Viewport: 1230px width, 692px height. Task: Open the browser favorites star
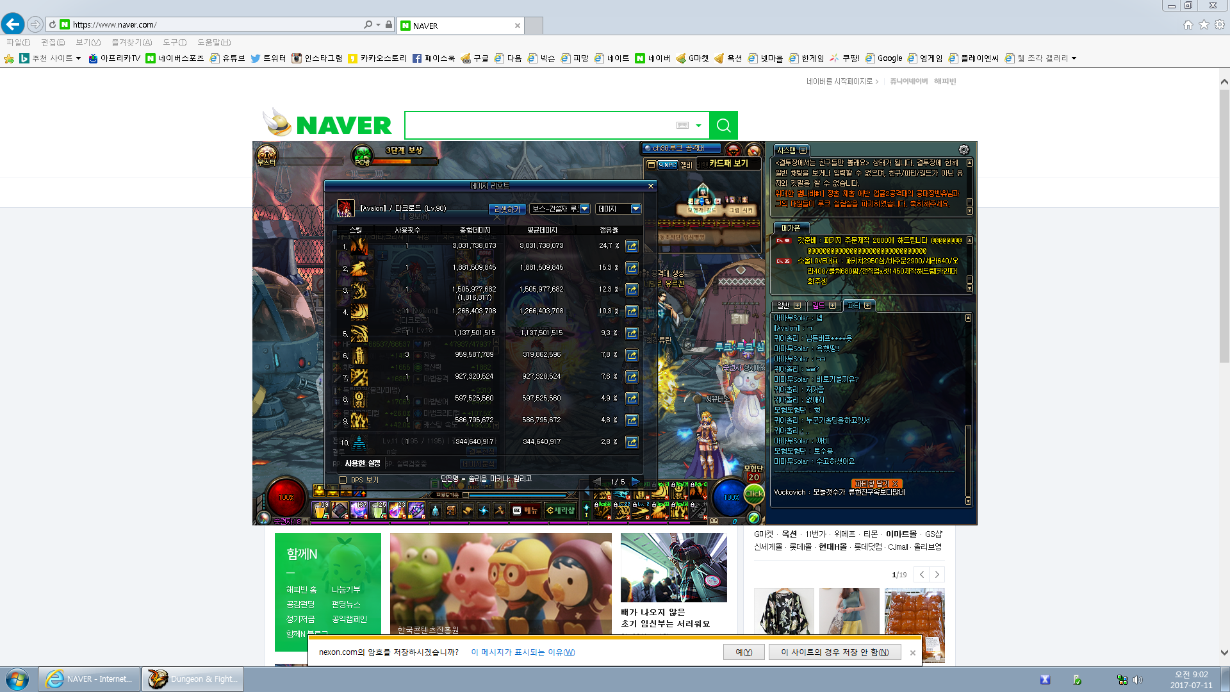click(1204, 24)
